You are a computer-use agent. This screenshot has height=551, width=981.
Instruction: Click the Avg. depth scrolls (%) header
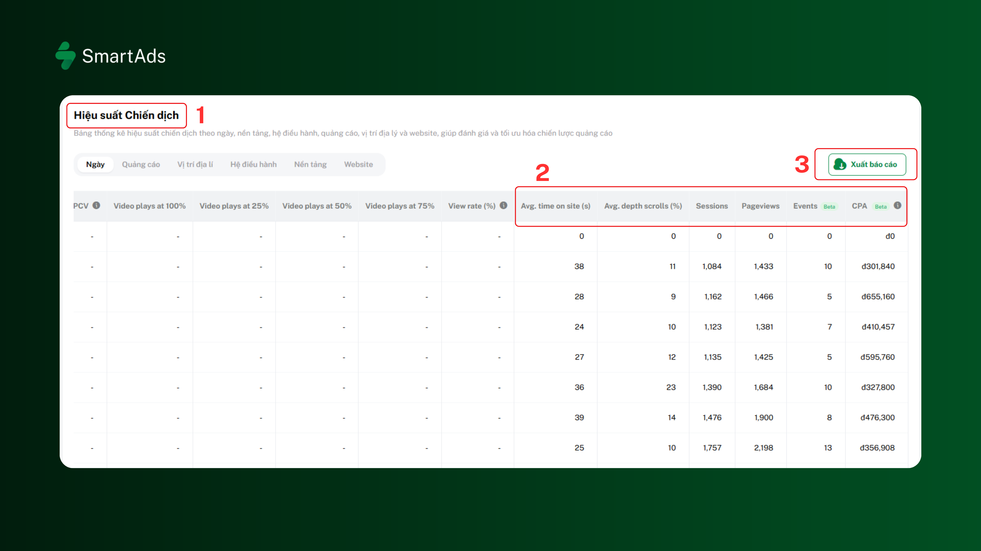(x=643, y=206)
